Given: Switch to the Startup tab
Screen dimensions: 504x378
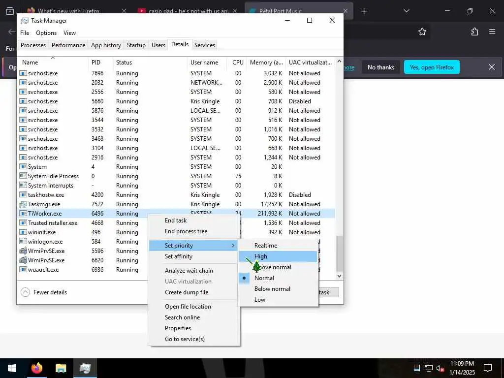Looking at the screenshot, I should click(136, 45).
